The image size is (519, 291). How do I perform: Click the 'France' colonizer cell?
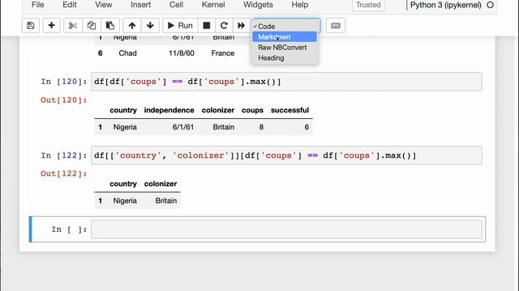click(x=223, y=53)
